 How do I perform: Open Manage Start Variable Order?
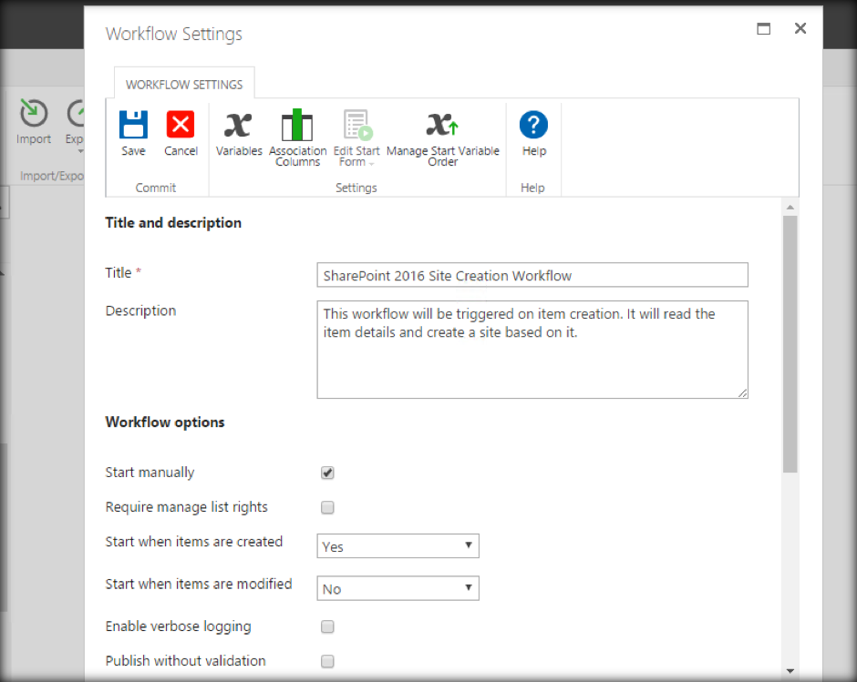tap(443, 126)
